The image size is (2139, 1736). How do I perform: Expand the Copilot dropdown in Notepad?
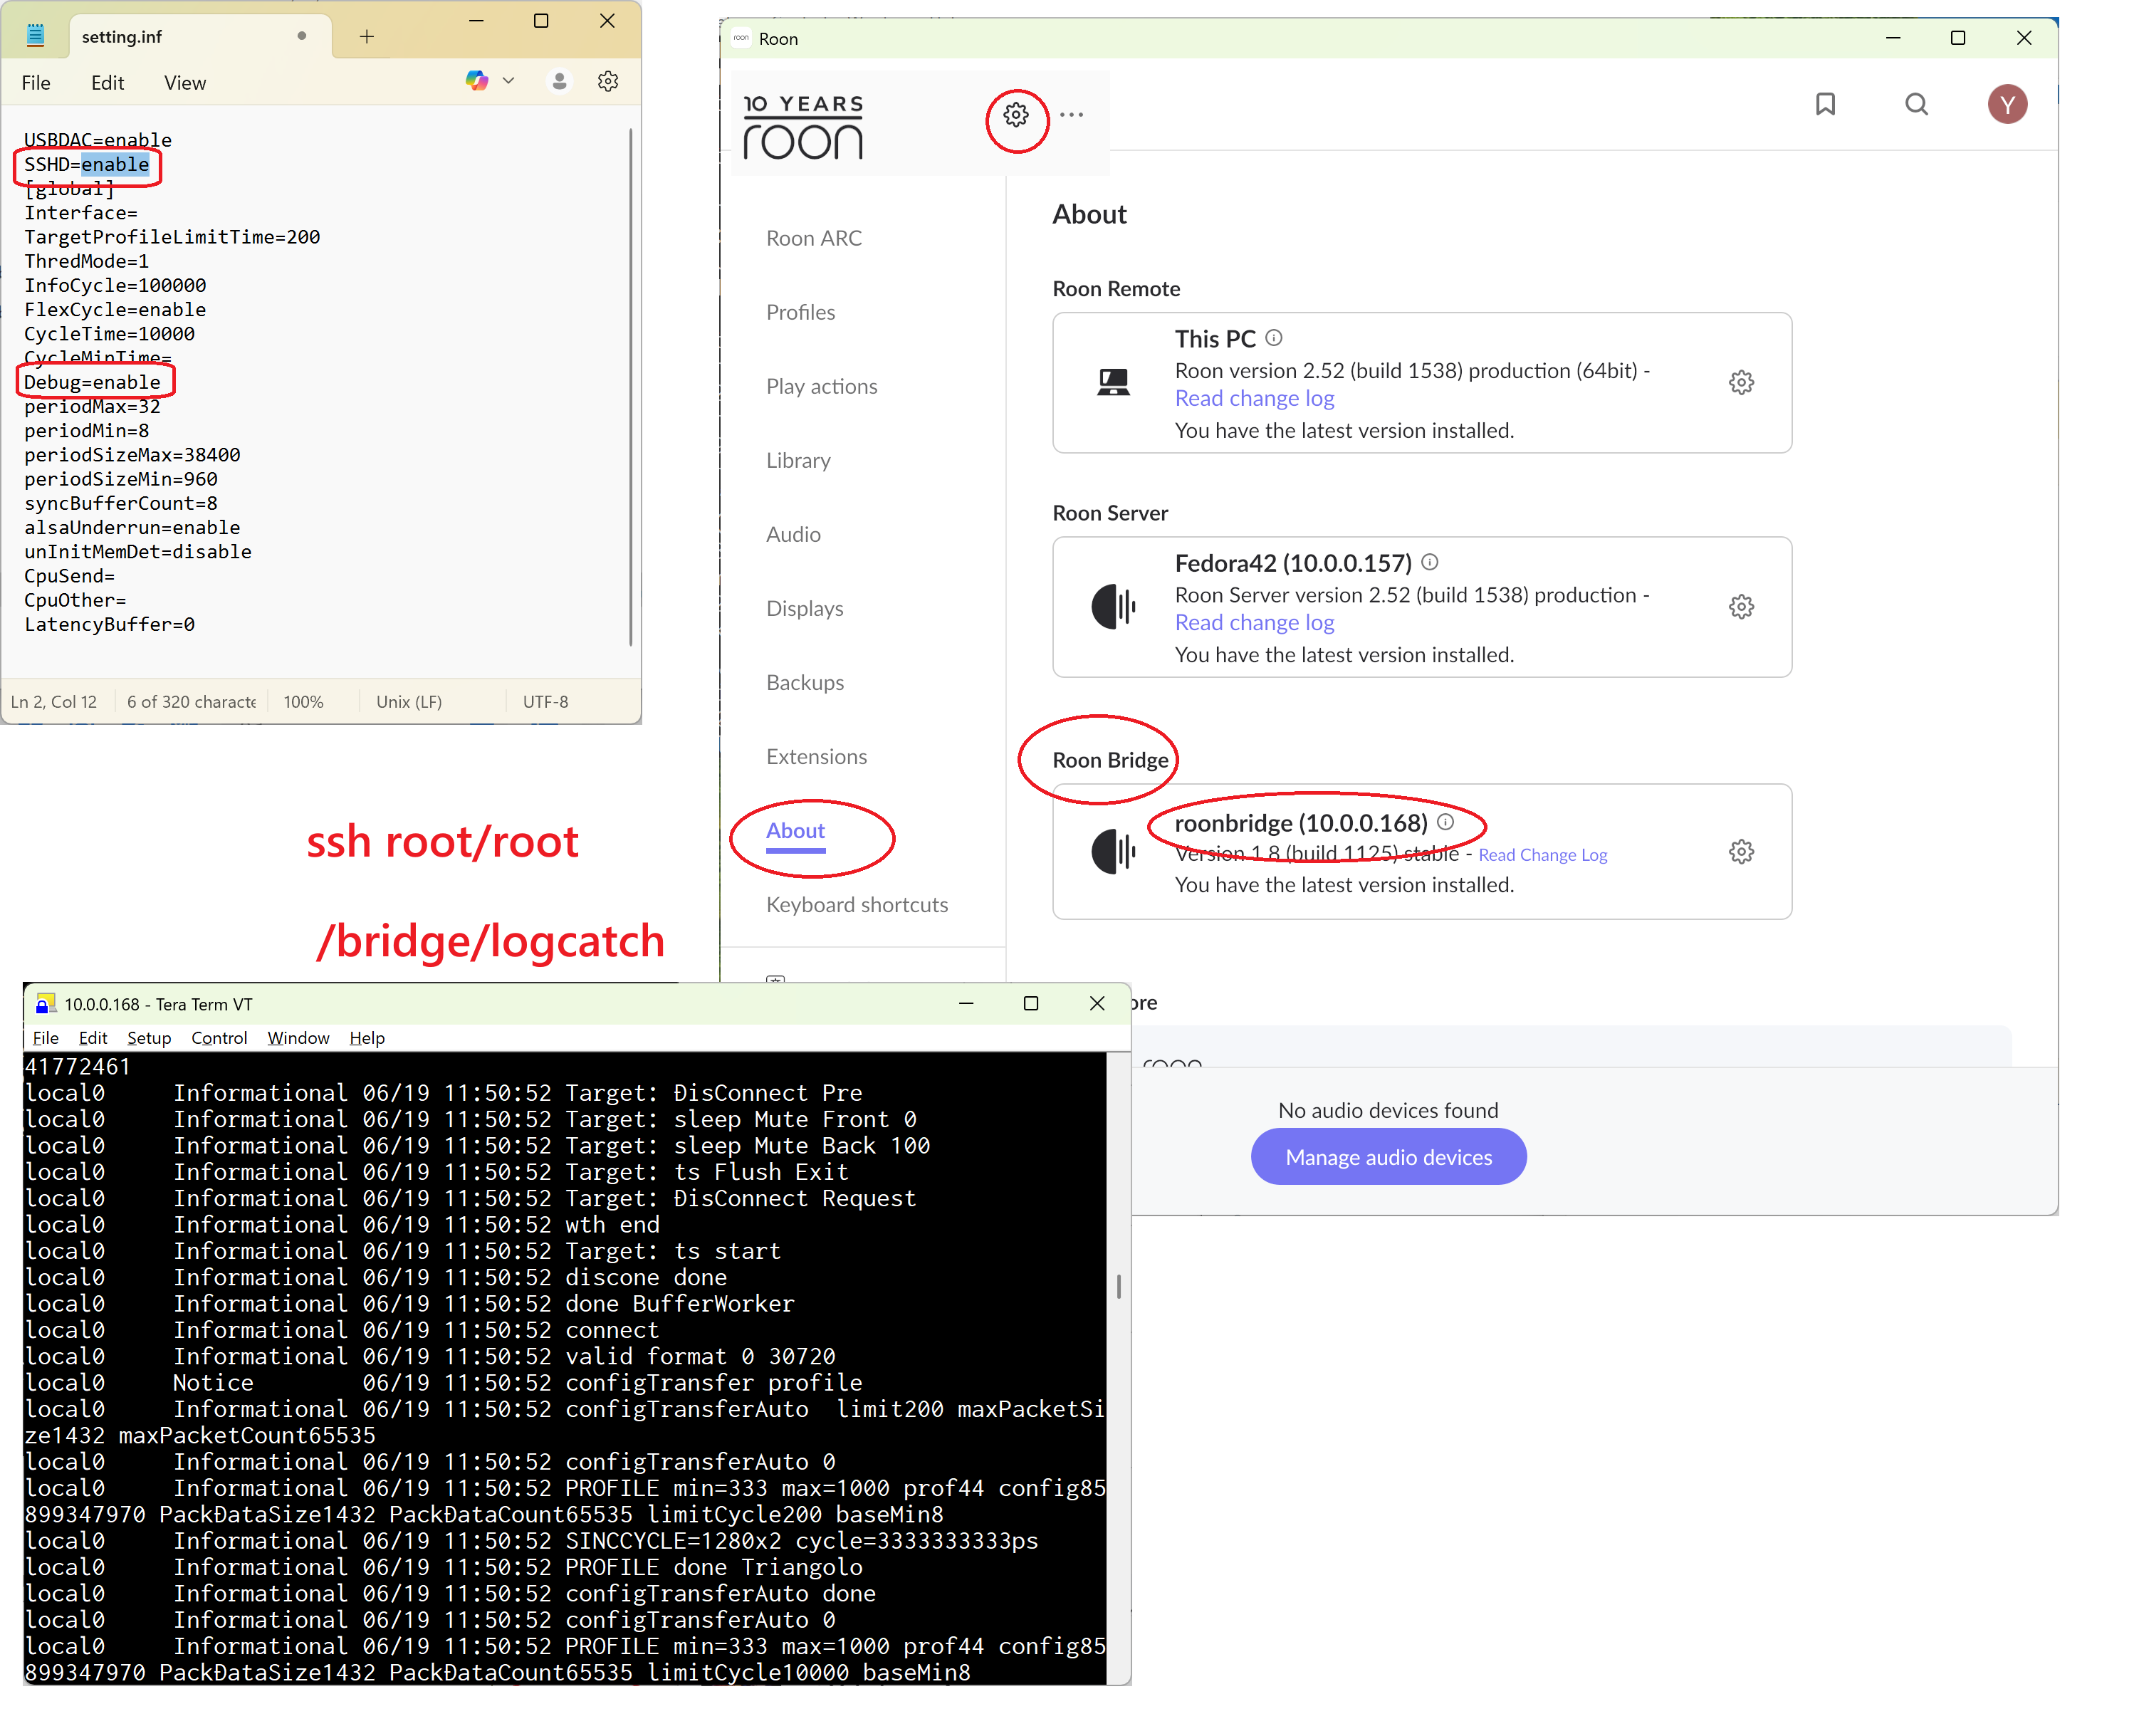(x=508, y=81)
